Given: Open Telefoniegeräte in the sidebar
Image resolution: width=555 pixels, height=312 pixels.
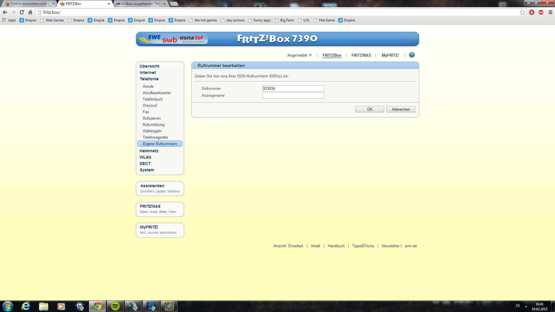Looking at the screenshot, I should click(x=155, y=137).
